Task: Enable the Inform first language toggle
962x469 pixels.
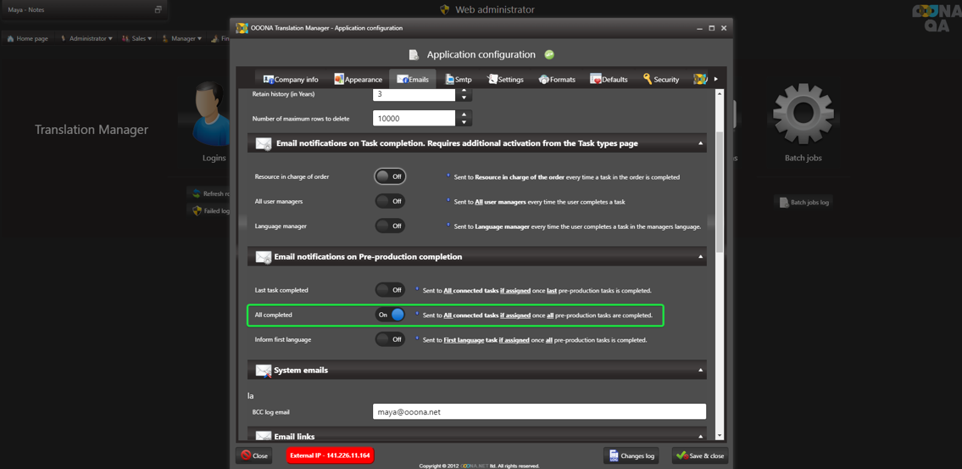Action: pyautogui.click(x=390, y=339)
